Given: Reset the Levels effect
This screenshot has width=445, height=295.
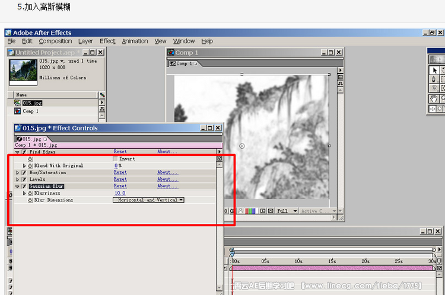Looking at the screenshot, I should pos(120,179).
